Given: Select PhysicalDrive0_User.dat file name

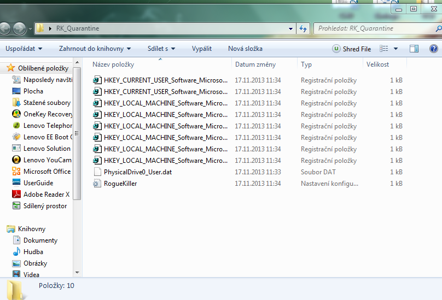Looking at the screenshot, I should point(138,172).
